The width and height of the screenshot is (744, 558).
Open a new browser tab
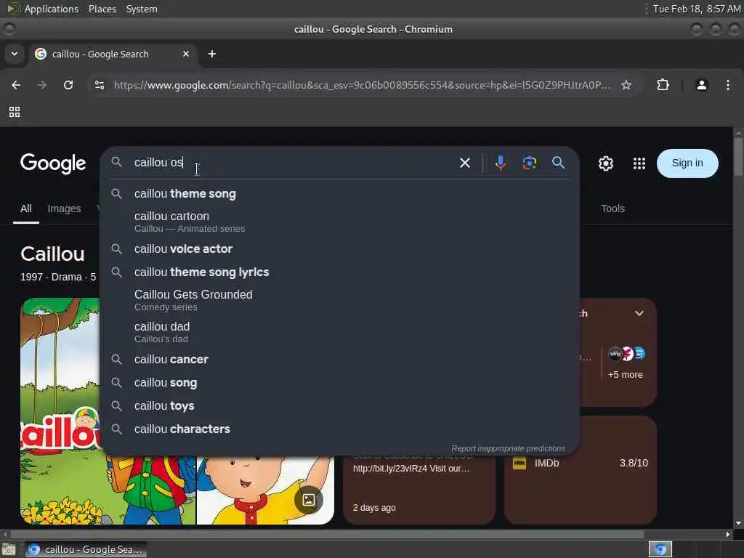[x=212, y=54]
